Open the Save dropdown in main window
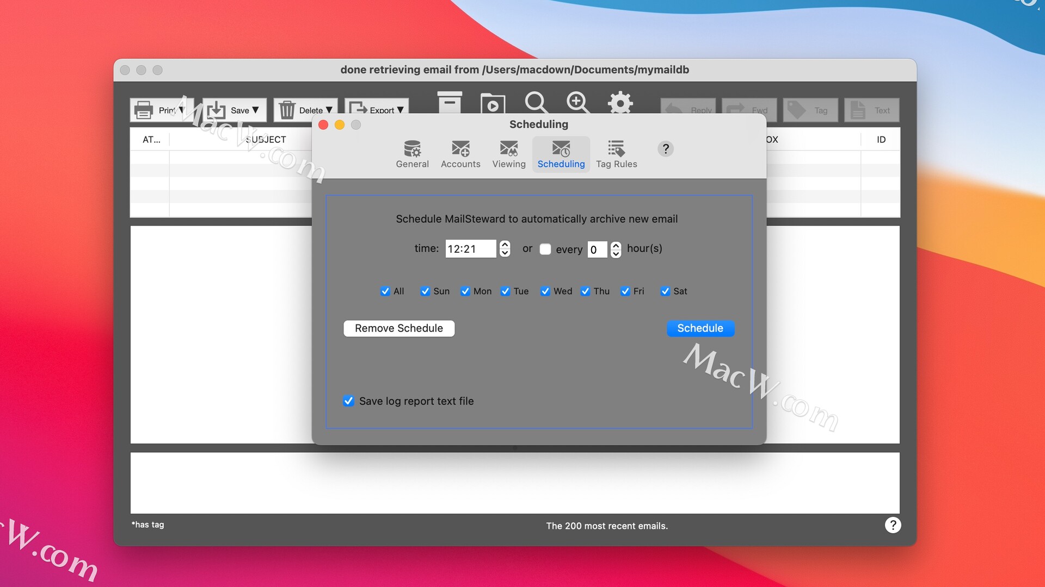The height and width of the screenshot is (587, 1045). (235, 110)
